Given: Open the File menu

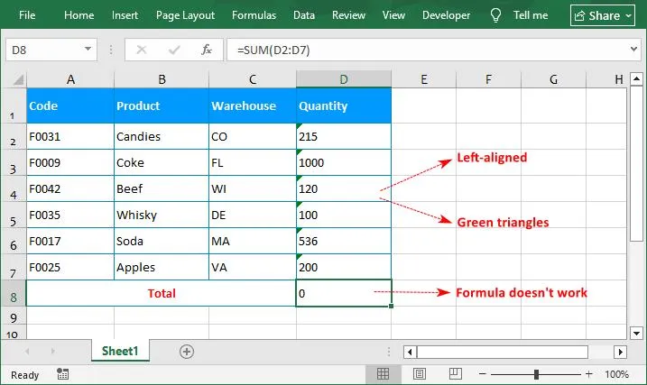Looking at the screenshot, I should pyautogui.click(x=27, y=15).
